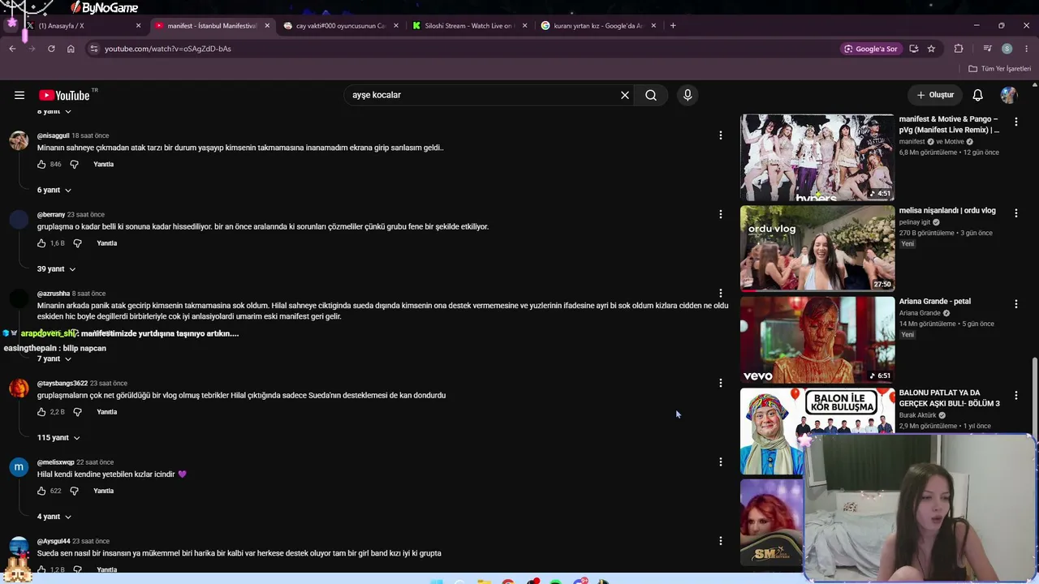Open @azrushha's channel link
Image resolution: width=1039 pixels, height=584 pixels.
point(54,294)
